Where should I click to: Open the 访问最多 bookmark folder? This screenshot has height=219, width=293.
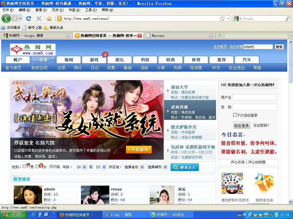click(x=11, y=28)
